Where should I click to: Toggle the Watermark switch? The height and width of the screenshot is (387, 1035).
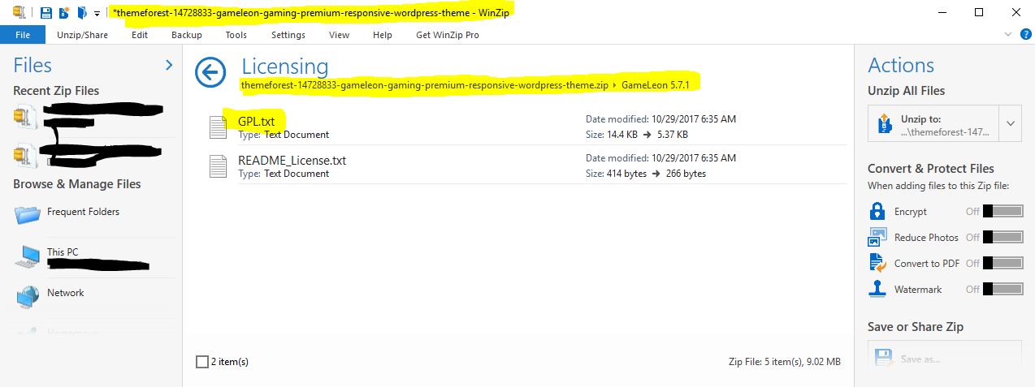point(1003,289)
